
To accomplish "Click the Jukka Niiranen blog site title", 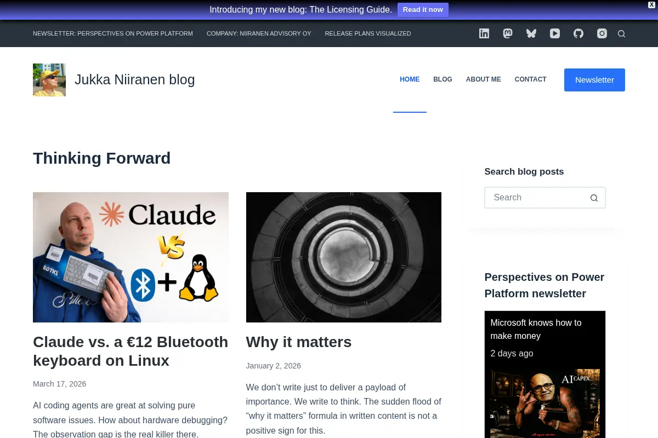I will [135, 80].
